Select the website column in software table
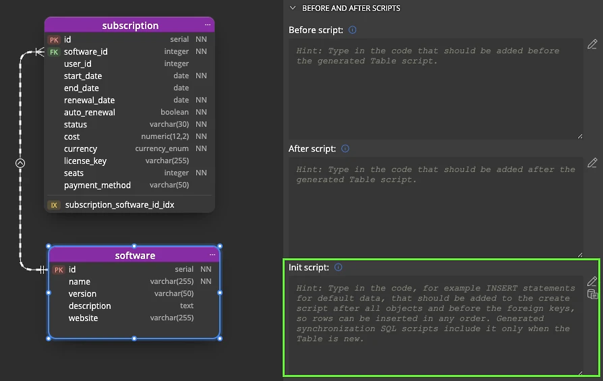The height and width of the screenshot is (381, 603). [134, 318]
